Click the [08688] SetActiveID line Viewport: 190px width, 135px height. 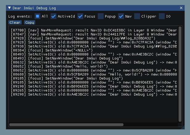(94, 74)
